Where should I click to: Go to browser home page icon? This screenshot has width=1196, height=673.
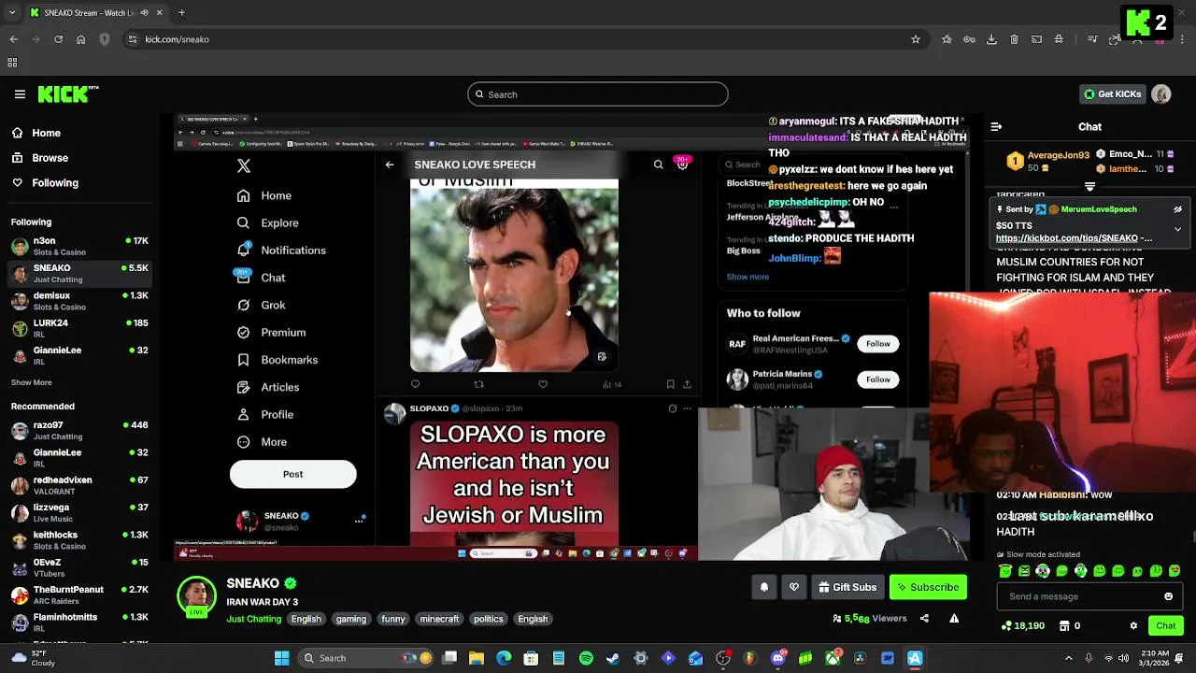[x=80, y=39]
